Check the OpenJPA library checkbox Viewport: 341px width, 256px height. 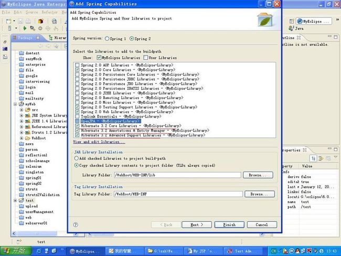pyautogui.click(x=77, y=121)
